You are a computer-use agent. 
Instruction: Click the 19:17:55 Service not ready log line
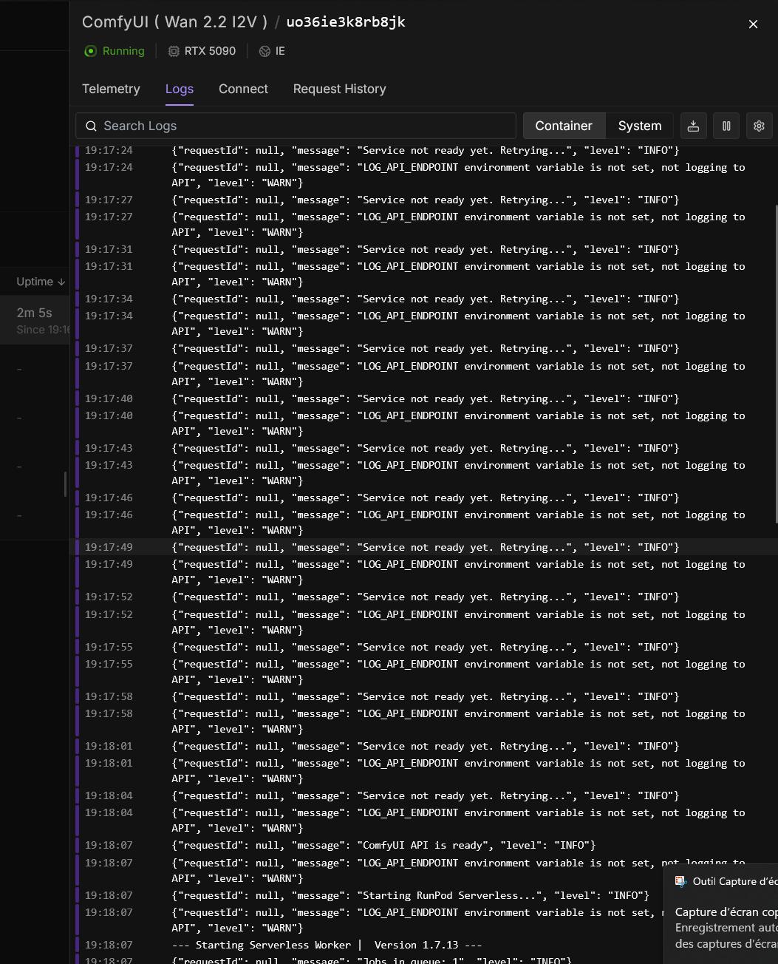(x=424, y=647)
